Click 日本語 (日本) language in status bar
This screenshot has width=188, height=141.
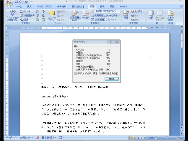pos(49,137)
